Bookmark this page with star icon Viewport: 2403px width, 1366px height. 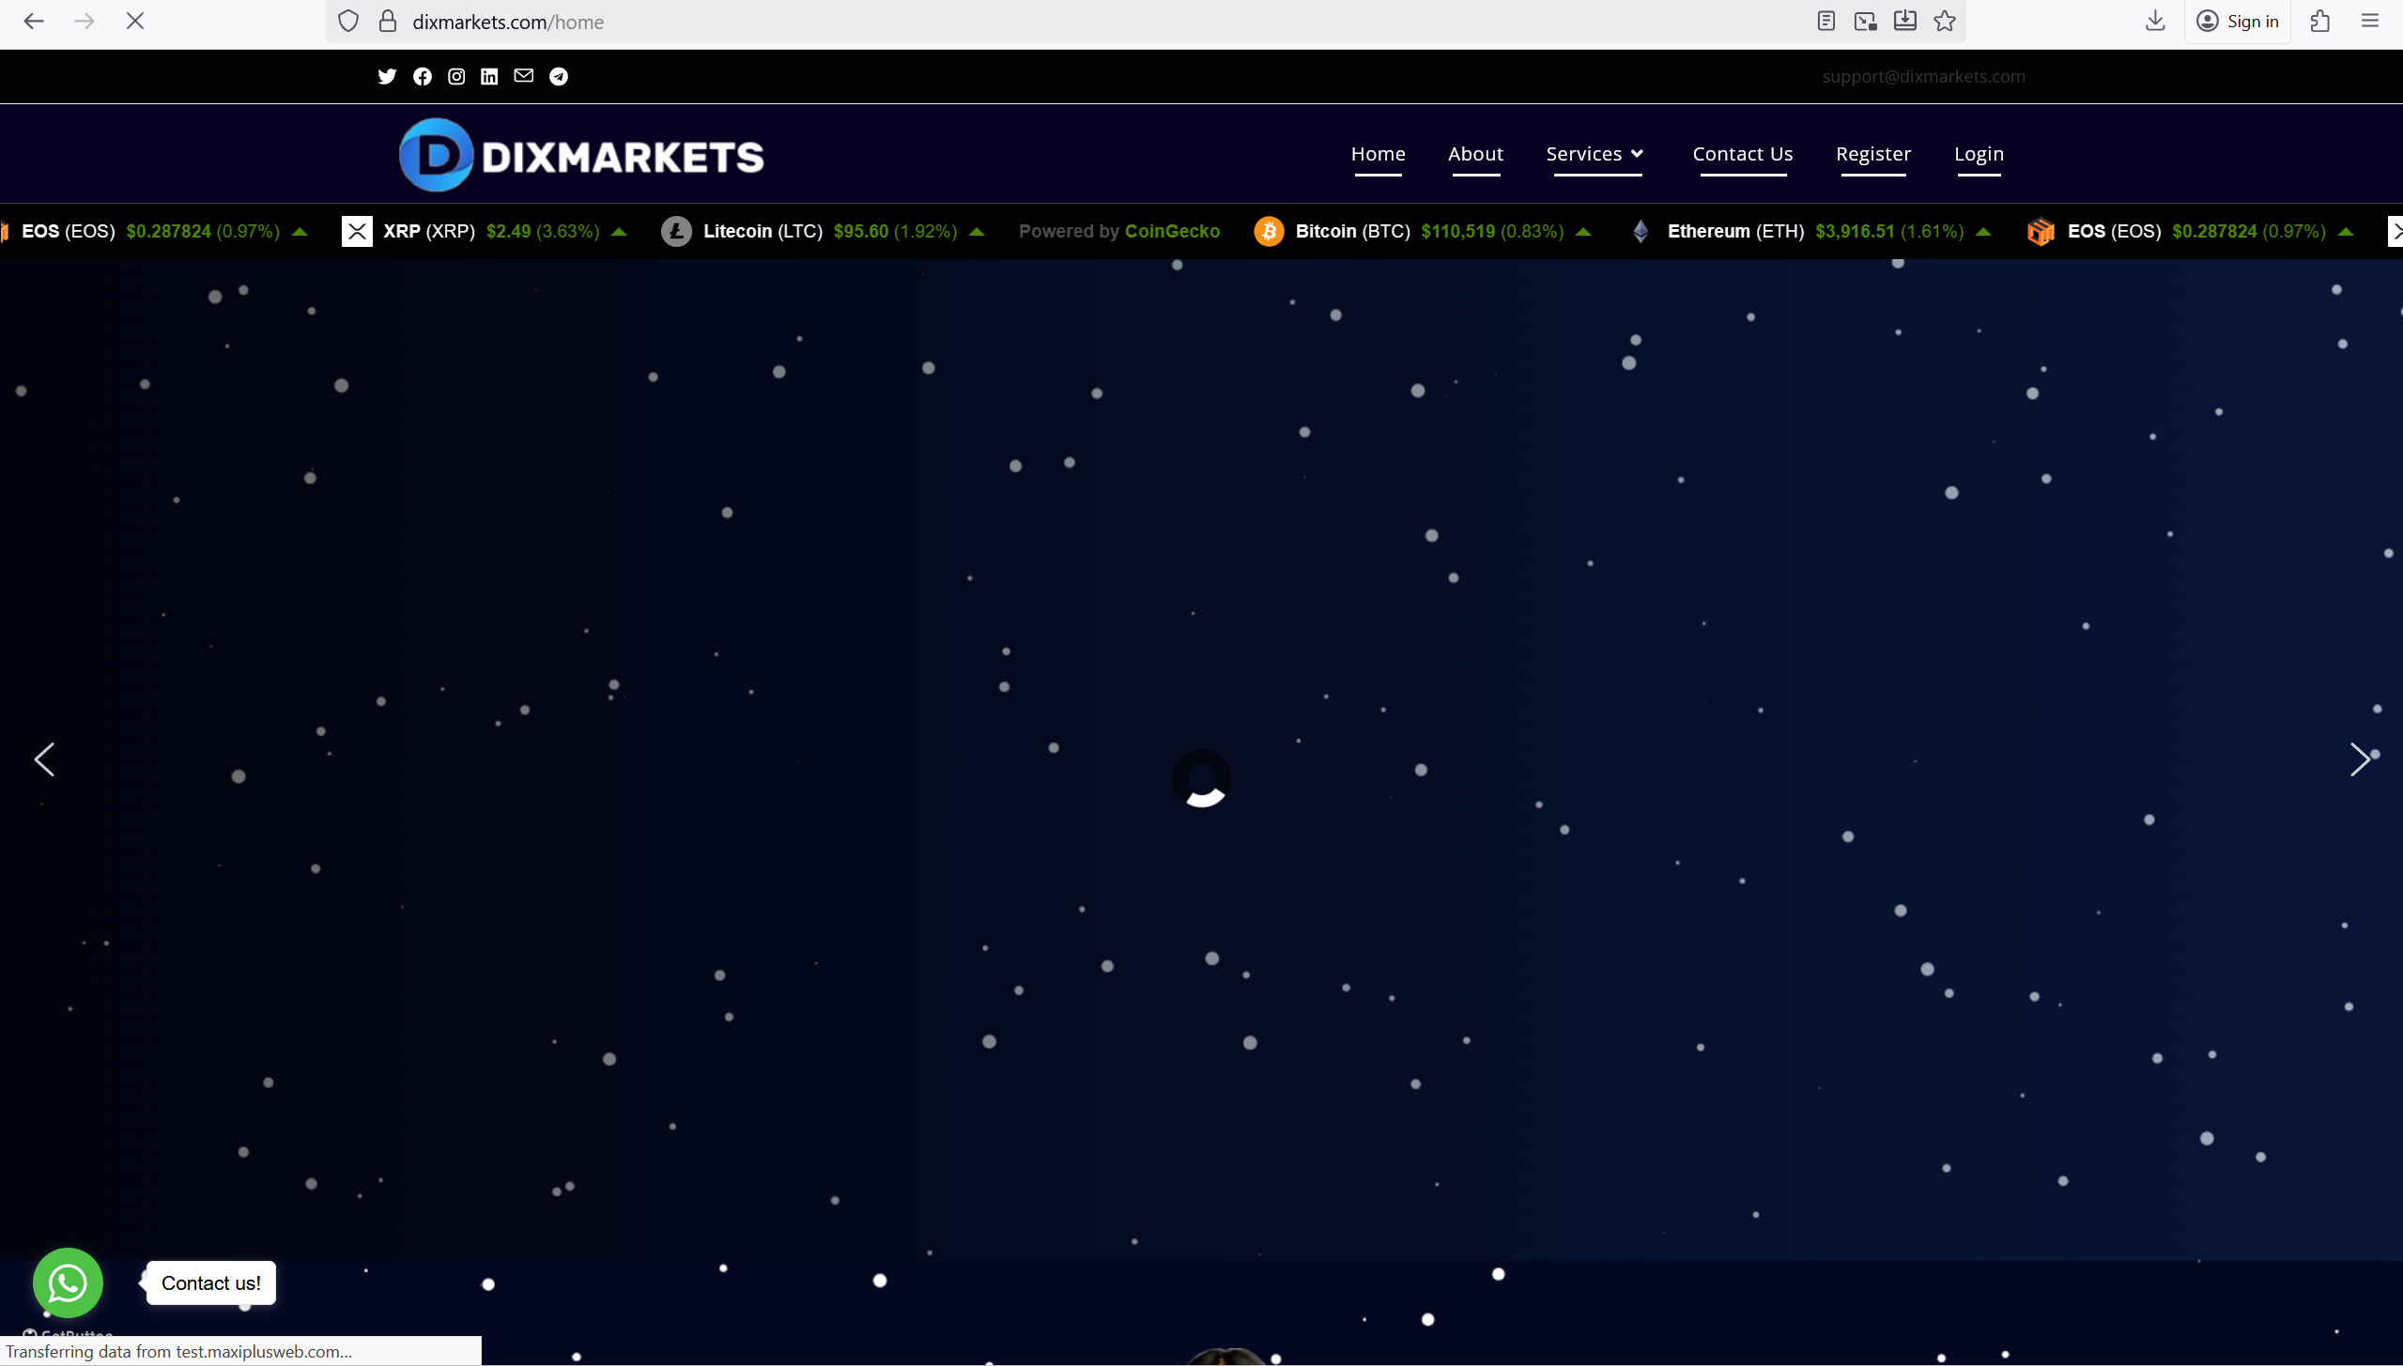pyautogui.click(x=1945, y=21)
